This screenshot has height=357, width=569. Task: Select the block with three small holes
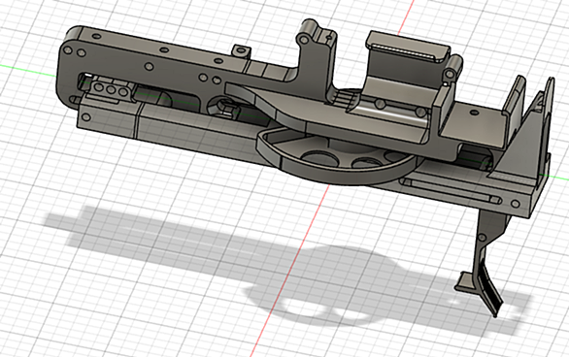pyautogui.click(x=110, y=90)
